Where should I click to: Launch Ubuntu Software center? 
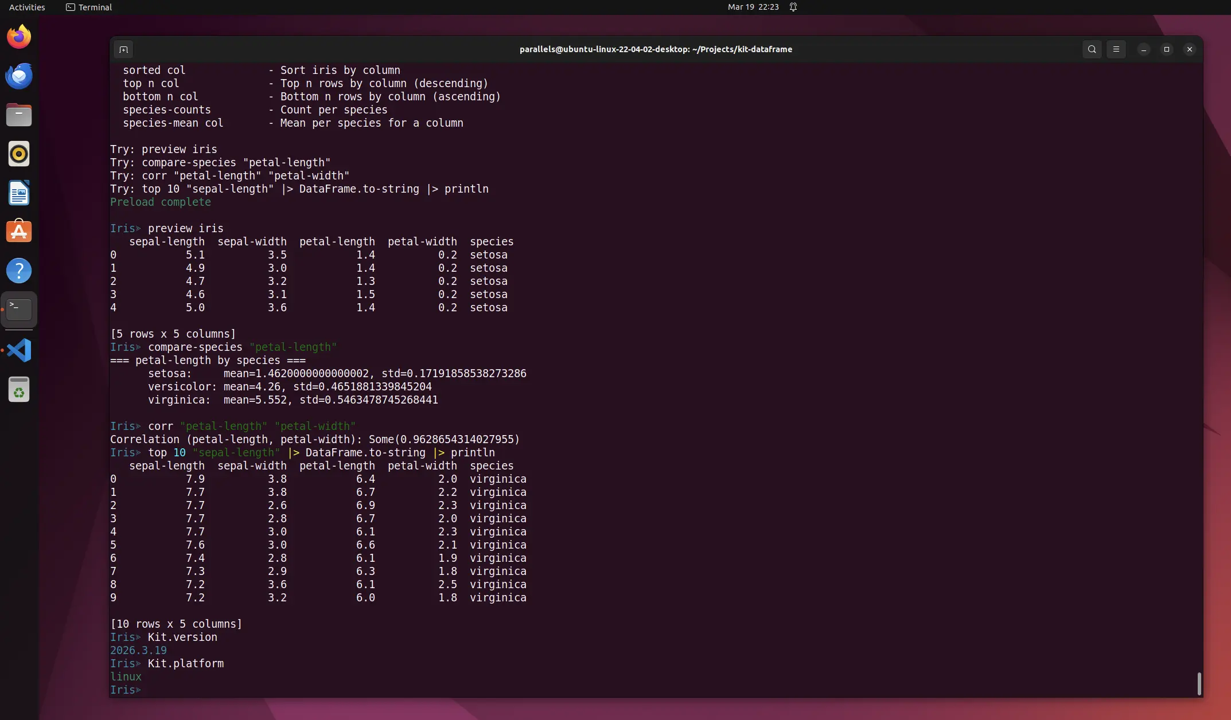19,231
